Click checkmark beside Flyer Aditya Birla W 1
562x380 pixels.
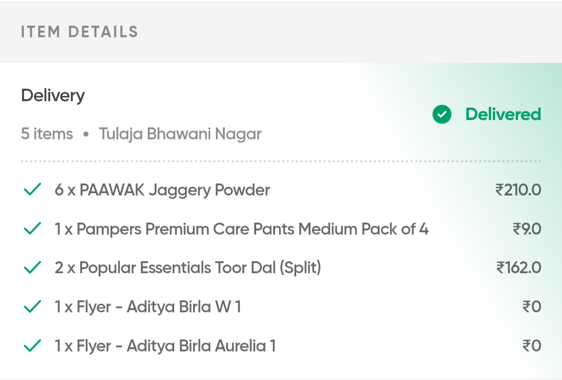coord(32,307)
